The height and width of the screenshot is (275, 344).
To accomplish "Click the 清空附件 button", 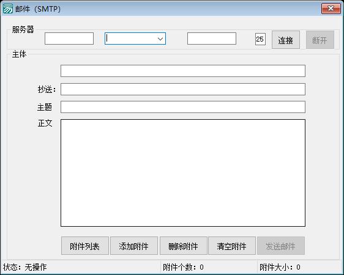I will (x=232, y=246).
